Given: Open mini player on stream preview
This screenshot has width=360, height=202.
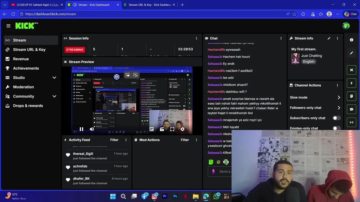Looking at the screenshot, I should click(x=152, y=129).
